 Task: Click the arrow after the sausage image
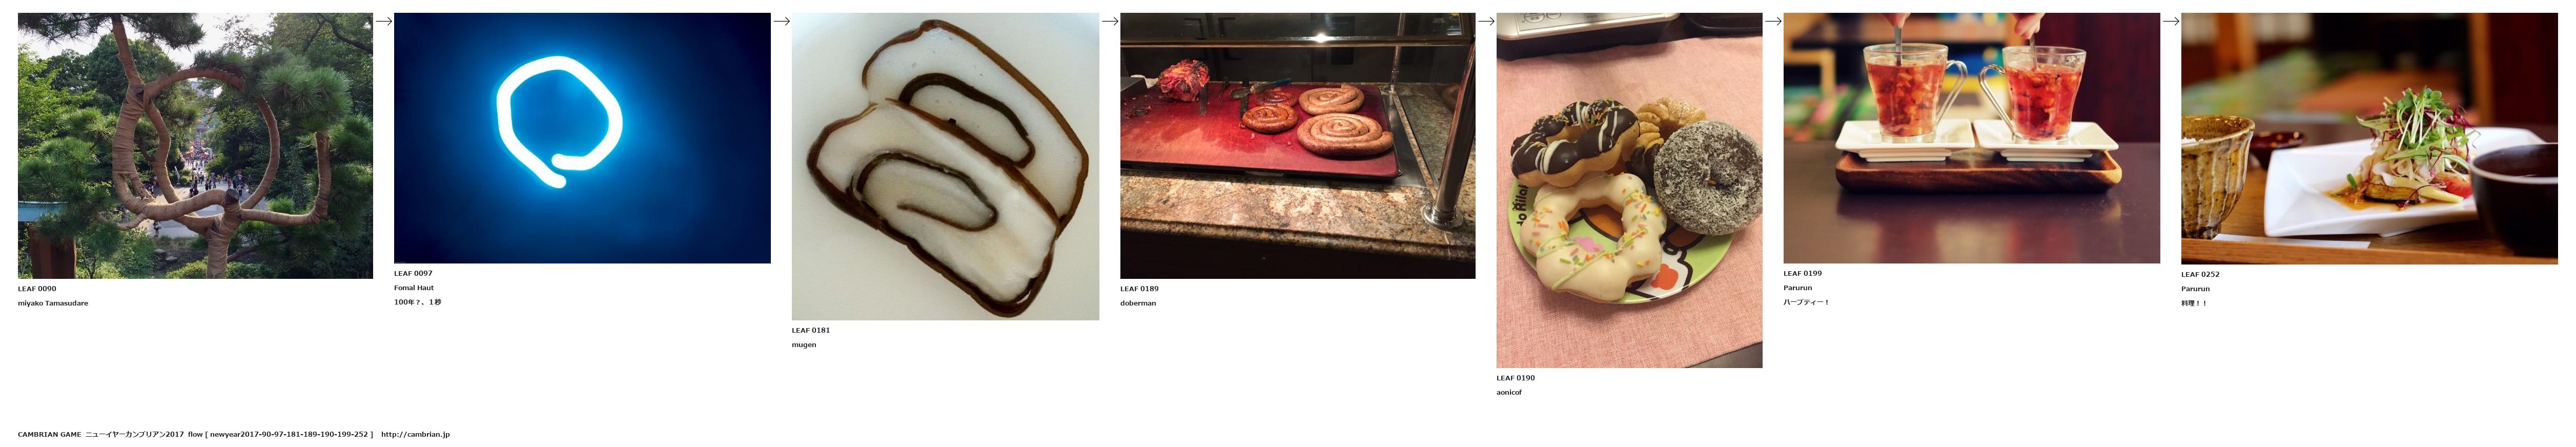(x=1486, y=21)
